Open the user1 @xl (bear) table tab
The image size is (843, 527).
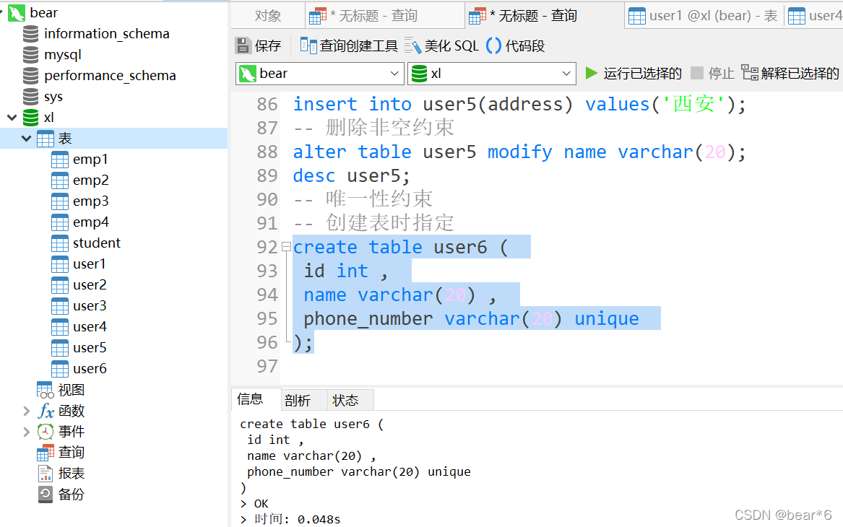click(x=703, y=16)
